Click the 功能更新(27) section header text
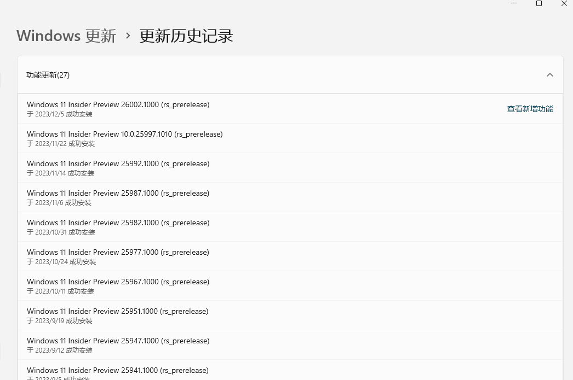Image resolution: width=573 pixels, height=380 pixels. click(x=48, y=75)
